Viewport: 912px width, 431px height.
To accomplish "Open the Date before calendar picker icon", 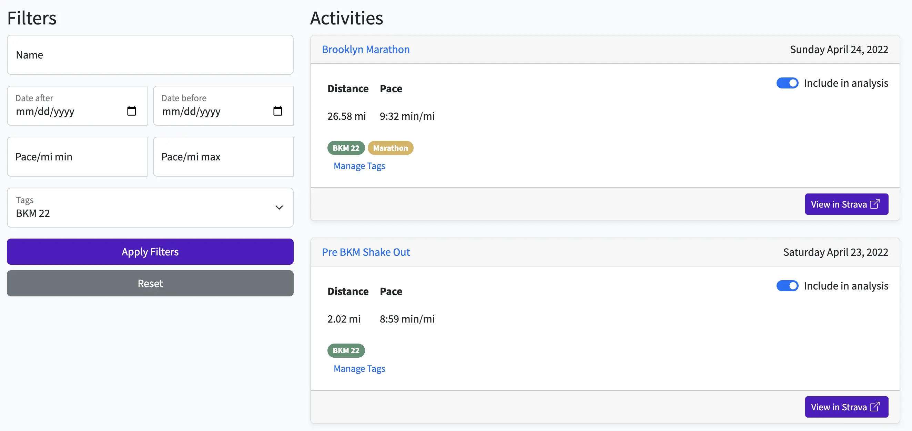I will (x=277, y=111).
